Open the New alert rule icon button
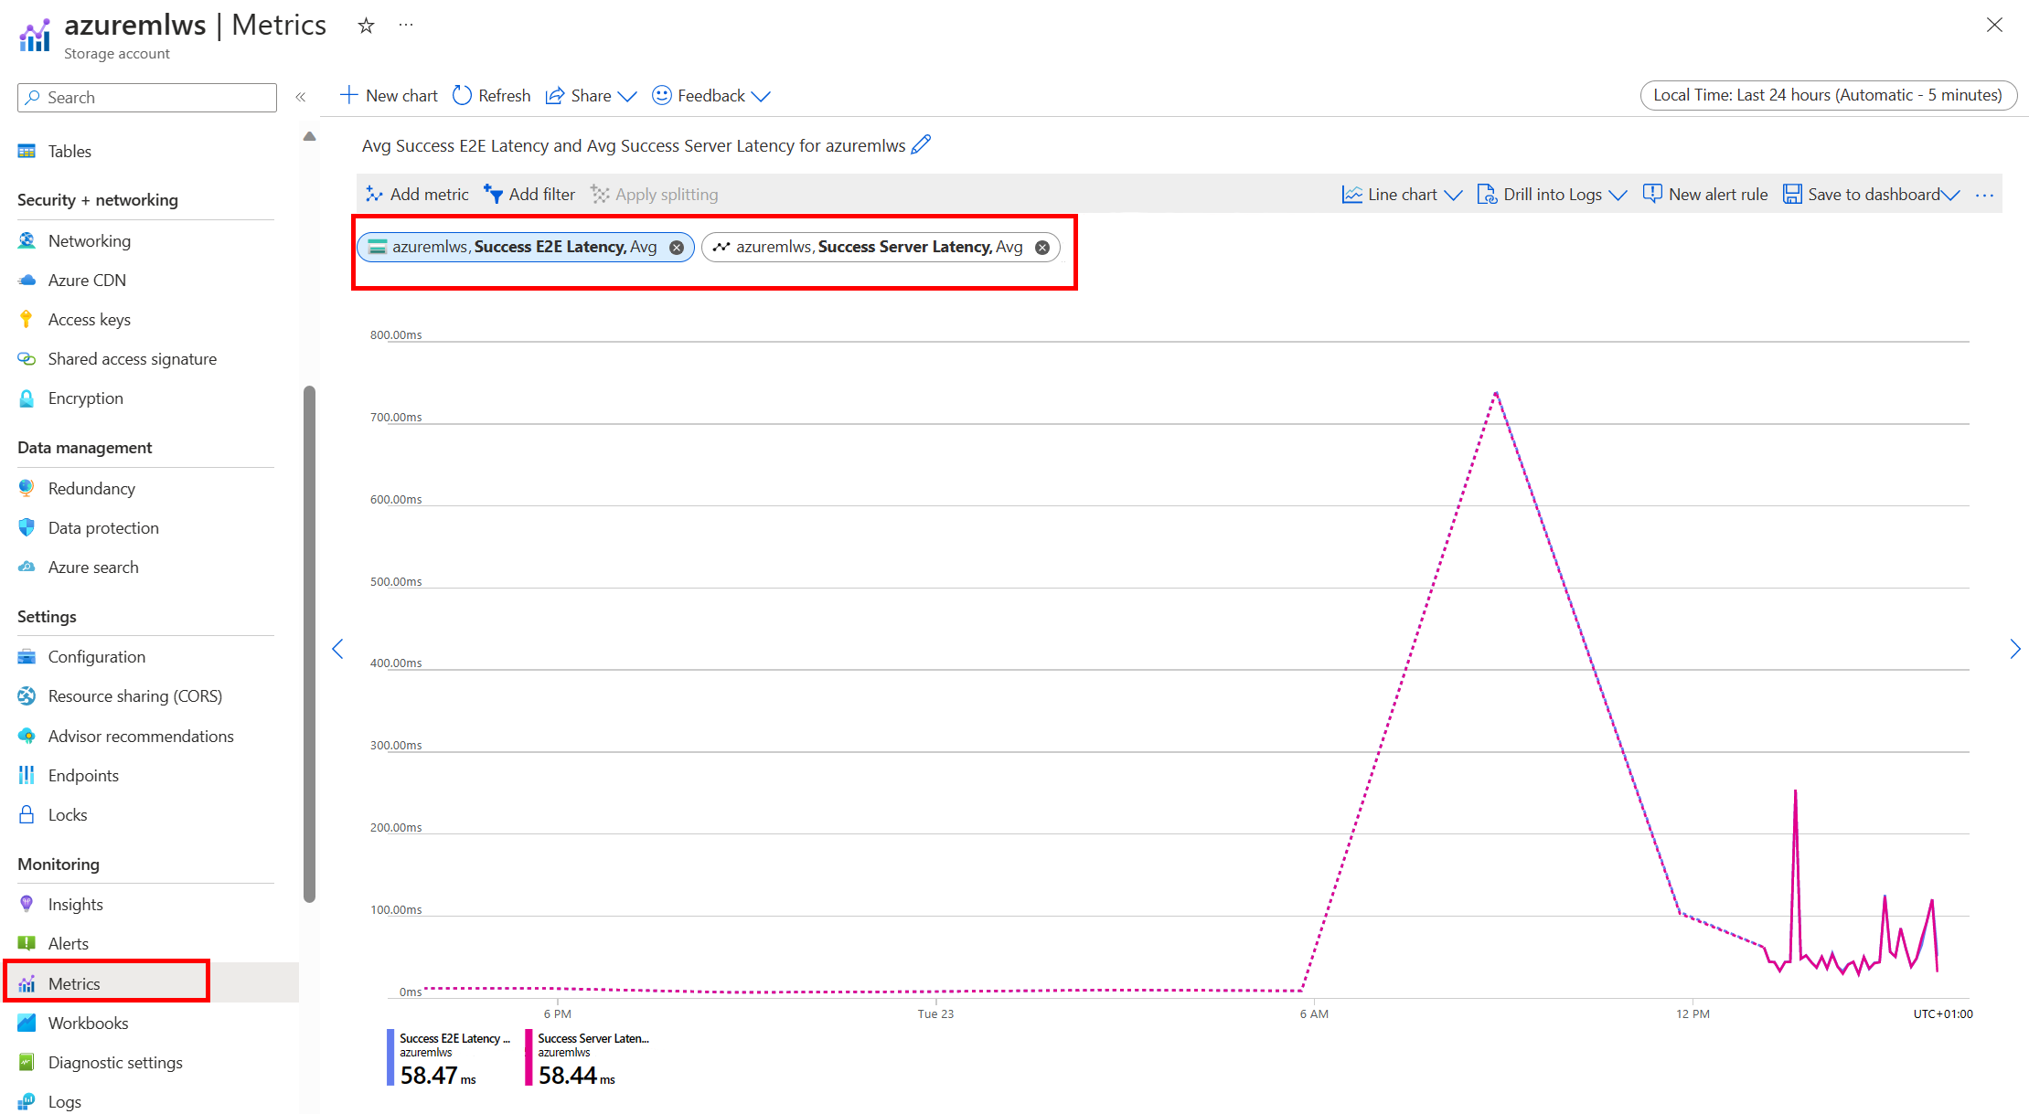The width and height of the screenshot is (2029, 1114). pos(1651,194)
